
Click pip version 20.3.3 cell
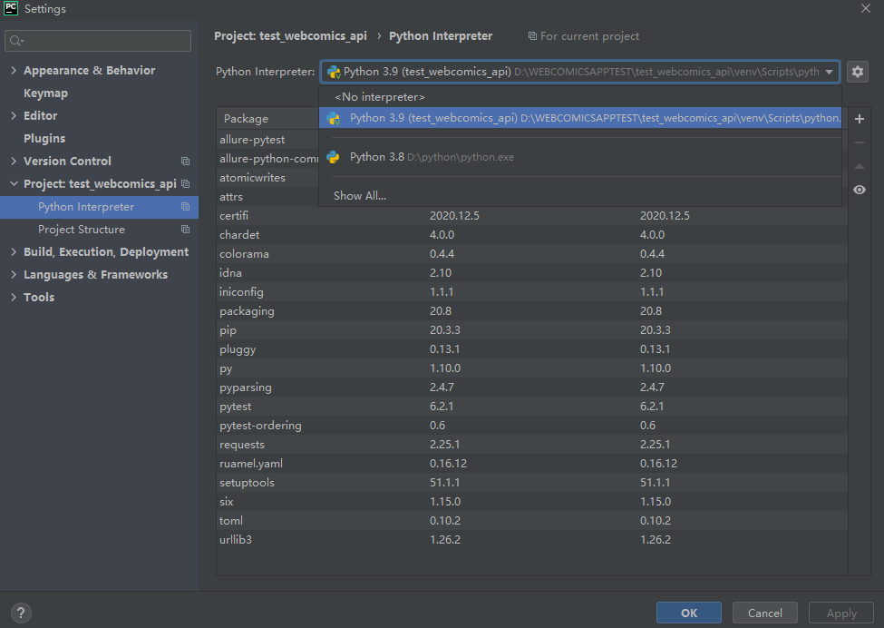click(445, 330)
